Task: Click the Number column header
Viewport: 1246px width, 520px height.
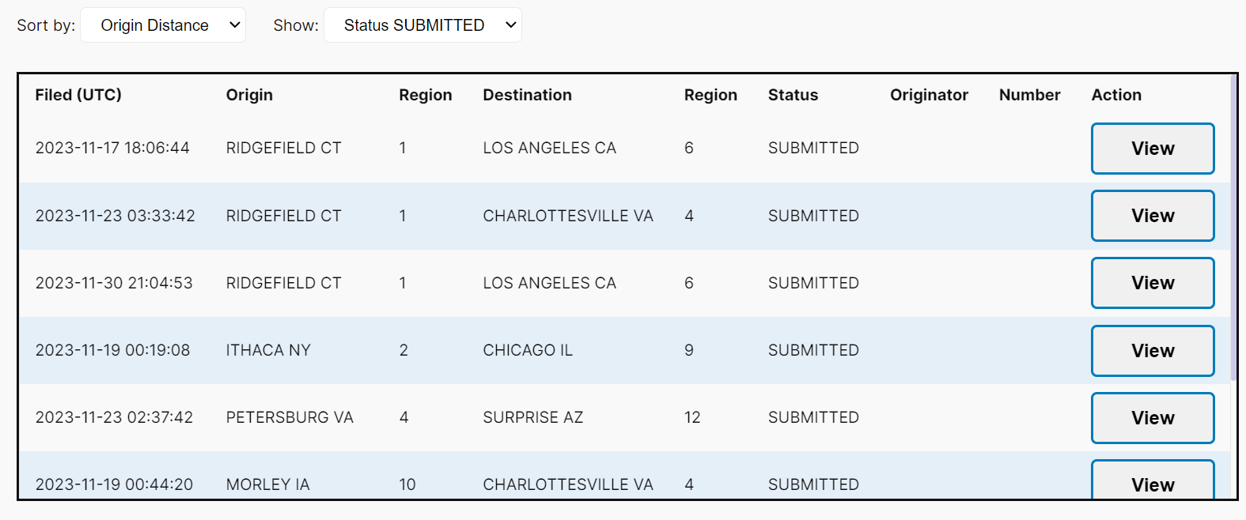Action: [x=1029, y=95]
